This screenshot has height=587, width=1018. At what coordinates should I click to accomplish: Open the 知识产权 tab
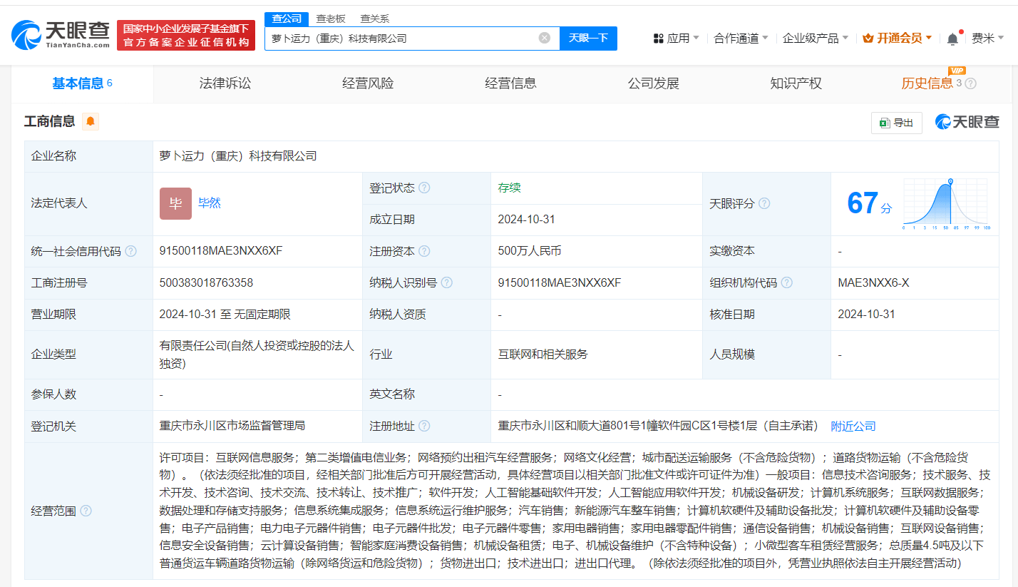(x=796, y=83)
